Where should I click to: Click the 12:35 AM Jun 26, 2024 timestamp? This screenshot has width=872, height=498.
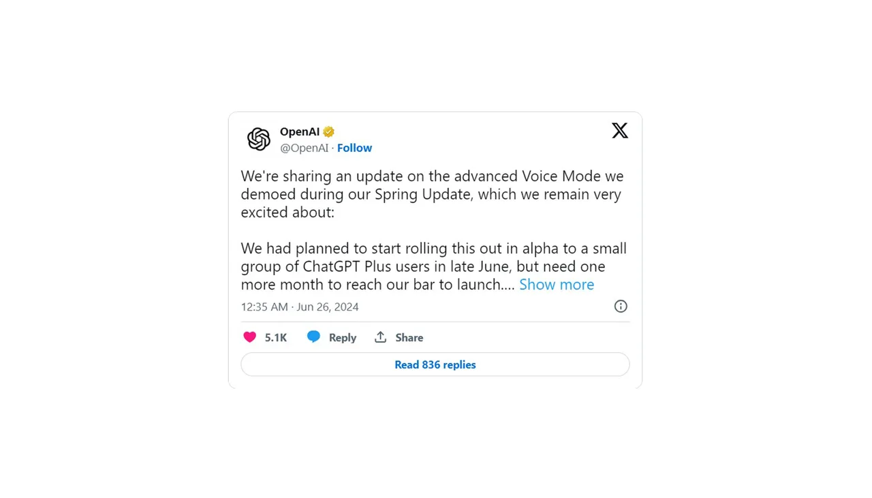click(x=300, y=307)
